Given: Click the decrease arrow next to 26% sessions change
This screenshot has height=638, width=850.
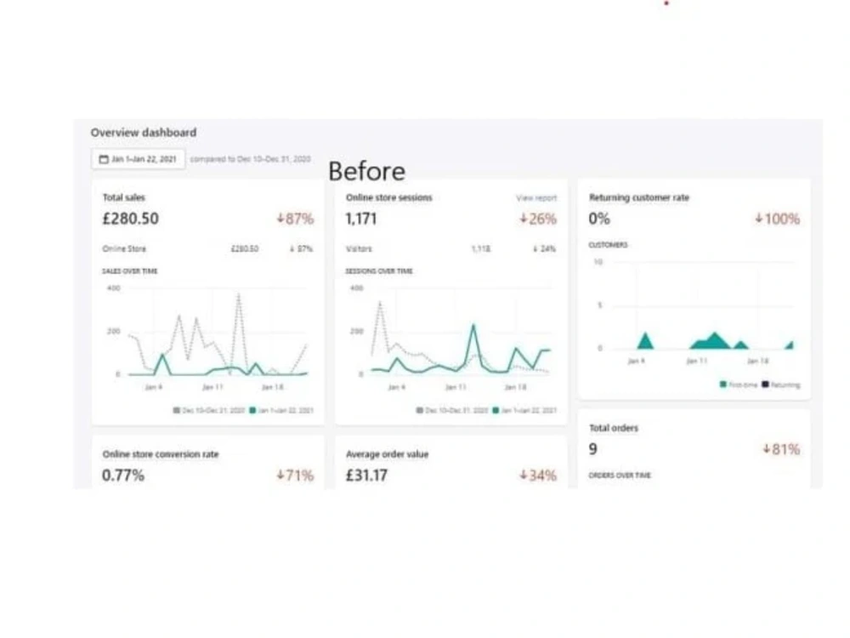Looking at the screenshot, I should (x=521, y=219).
